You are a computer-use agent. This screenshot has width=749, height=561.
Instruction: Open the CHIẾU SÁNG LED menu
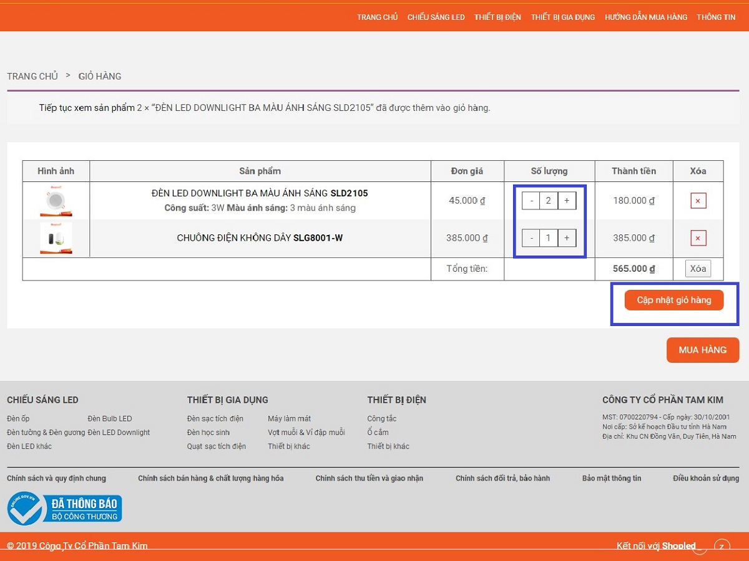point(436,17)
